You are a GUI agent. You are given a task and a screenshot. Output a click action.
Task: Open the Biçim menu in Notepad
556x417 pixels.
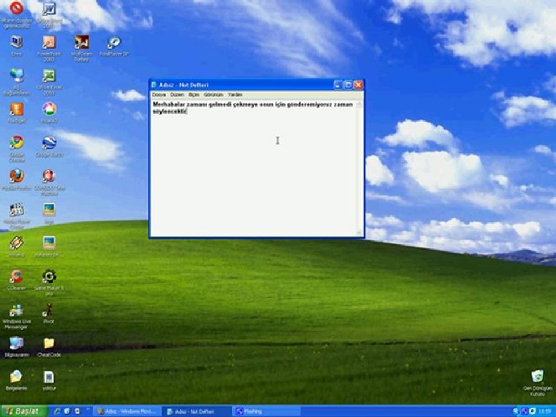(193, 94)
